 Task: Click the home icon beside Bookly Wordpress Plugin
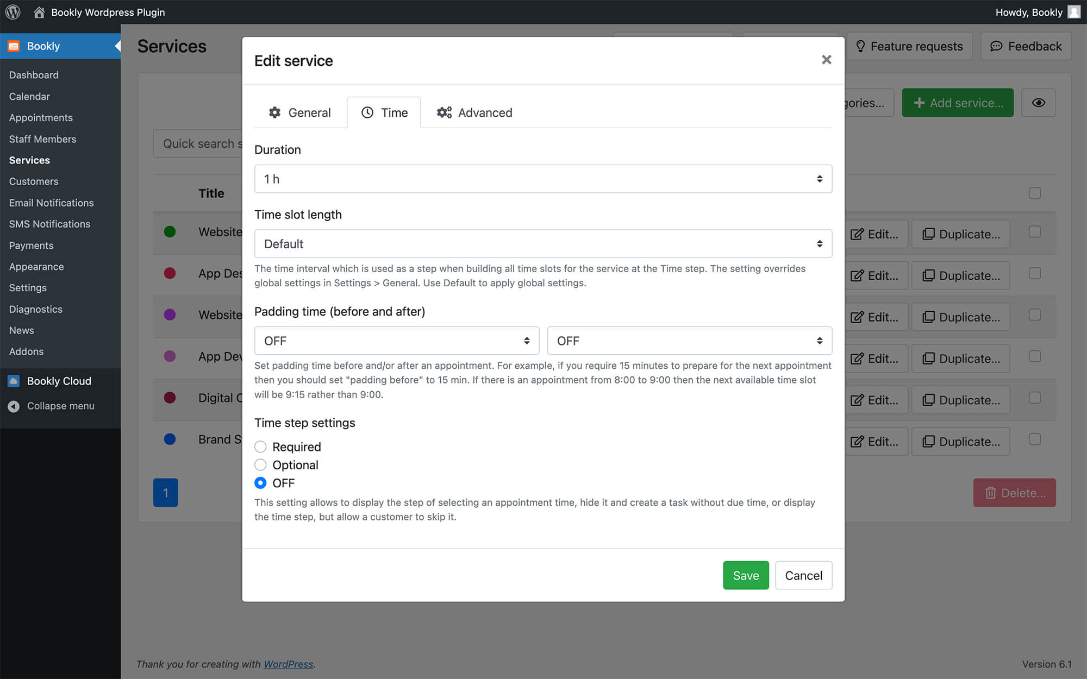click(39, 12)
